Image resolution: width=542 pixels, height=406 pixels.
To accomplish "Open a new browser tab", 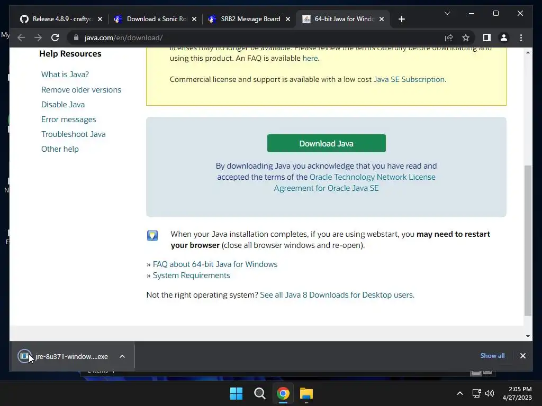I will point(401,19).
